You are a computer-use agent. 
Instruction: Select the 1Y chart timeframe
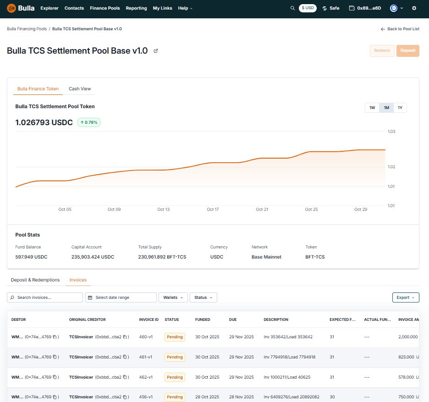(399, 107)
